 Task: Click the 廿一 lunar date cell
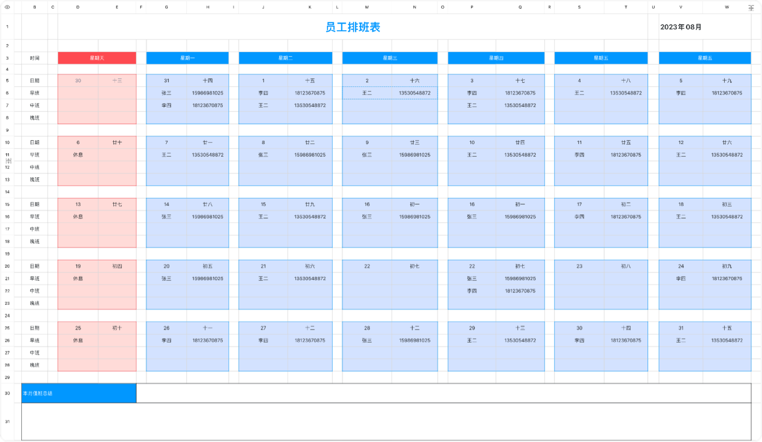[208, 143]
